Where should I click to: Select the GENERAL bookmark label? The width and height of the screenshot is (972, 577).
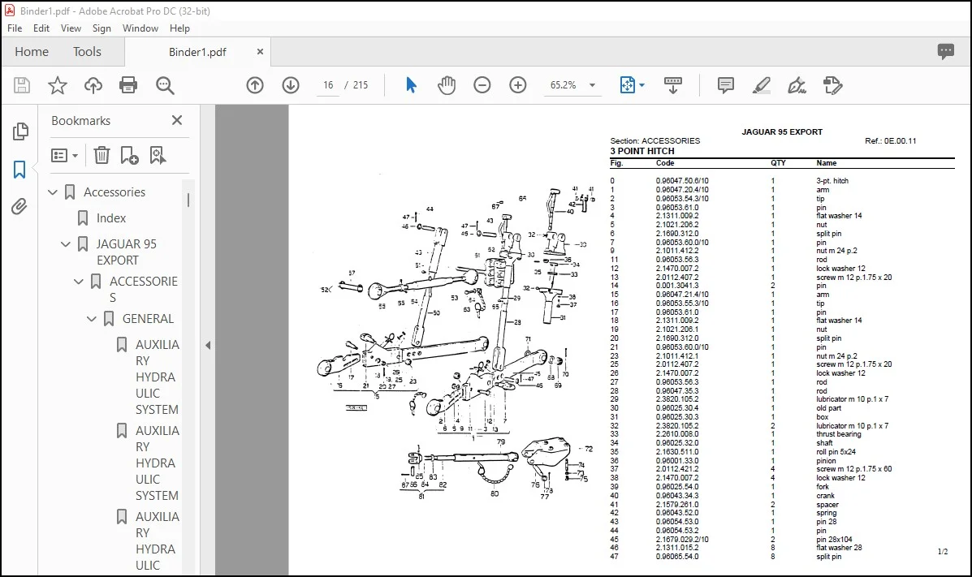click(x=148, y=319)
